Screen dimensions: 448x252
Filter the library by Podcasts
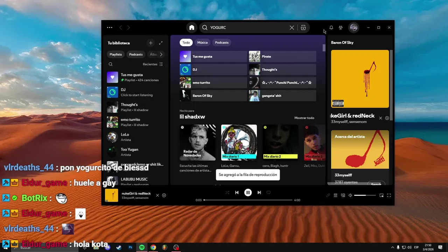click(x=136, y=55)
